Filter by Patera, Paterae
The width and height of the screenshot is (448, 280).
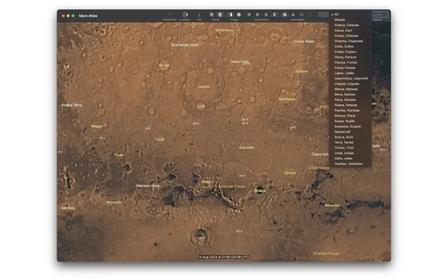point(351,105)
